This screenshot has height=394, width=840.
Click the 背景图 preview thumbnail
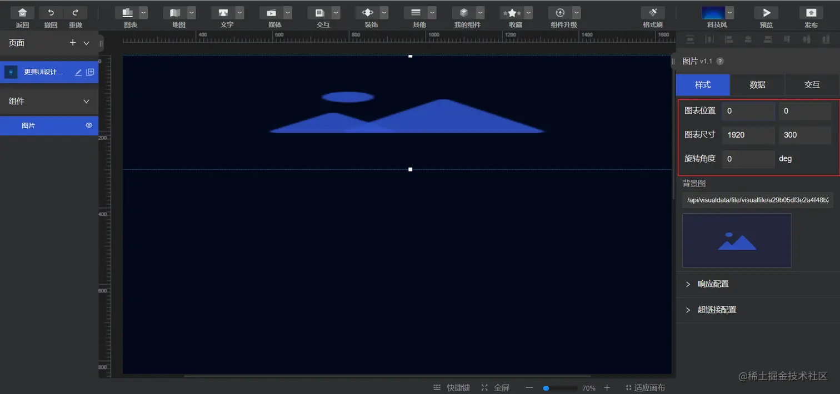click(x=737, y=240)
